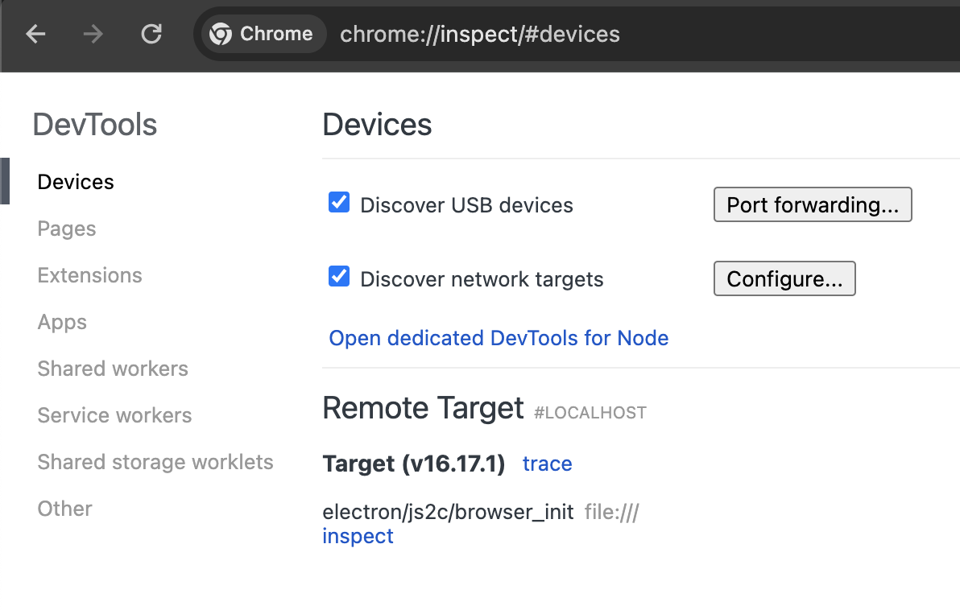
Task: Open the Service workers section
Action: pos(114,415)
